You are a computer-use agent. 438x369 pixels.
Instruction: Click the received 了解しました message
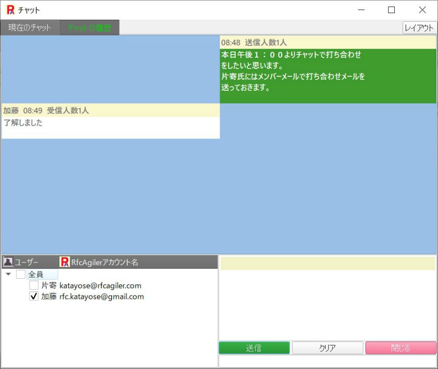tap(111, 128)
